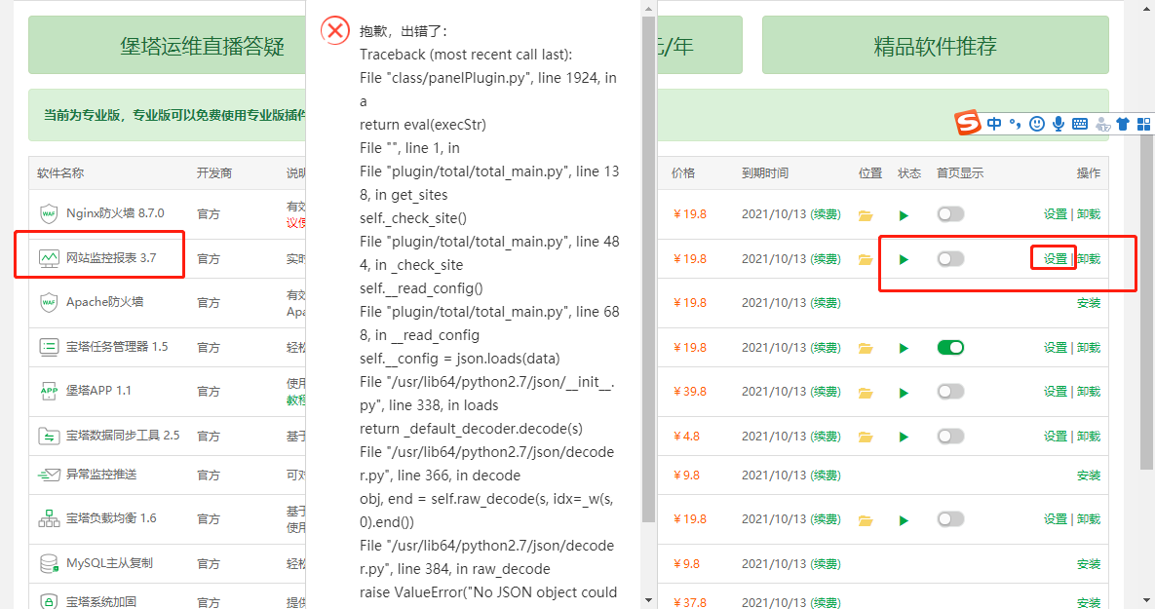Click the 首页显示 column header

coord(960,173)
